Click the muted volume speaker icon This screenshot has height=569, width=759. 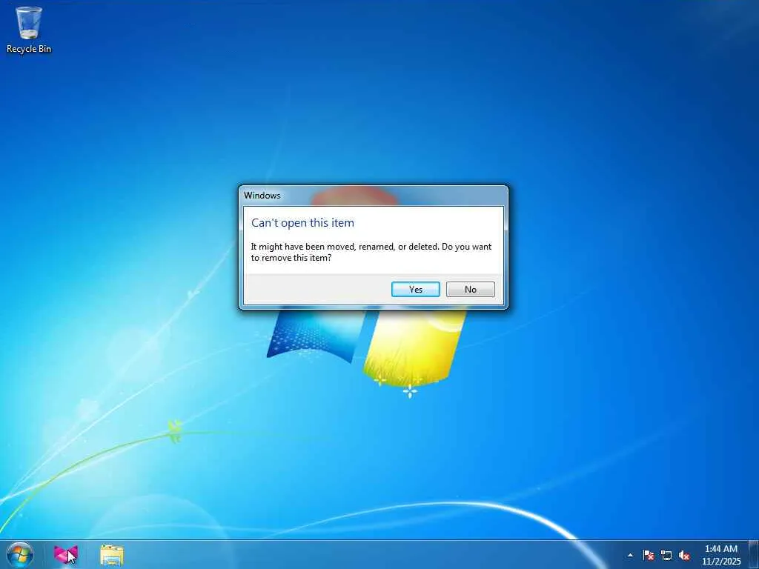pyautogui.click(x=684, y=555)
